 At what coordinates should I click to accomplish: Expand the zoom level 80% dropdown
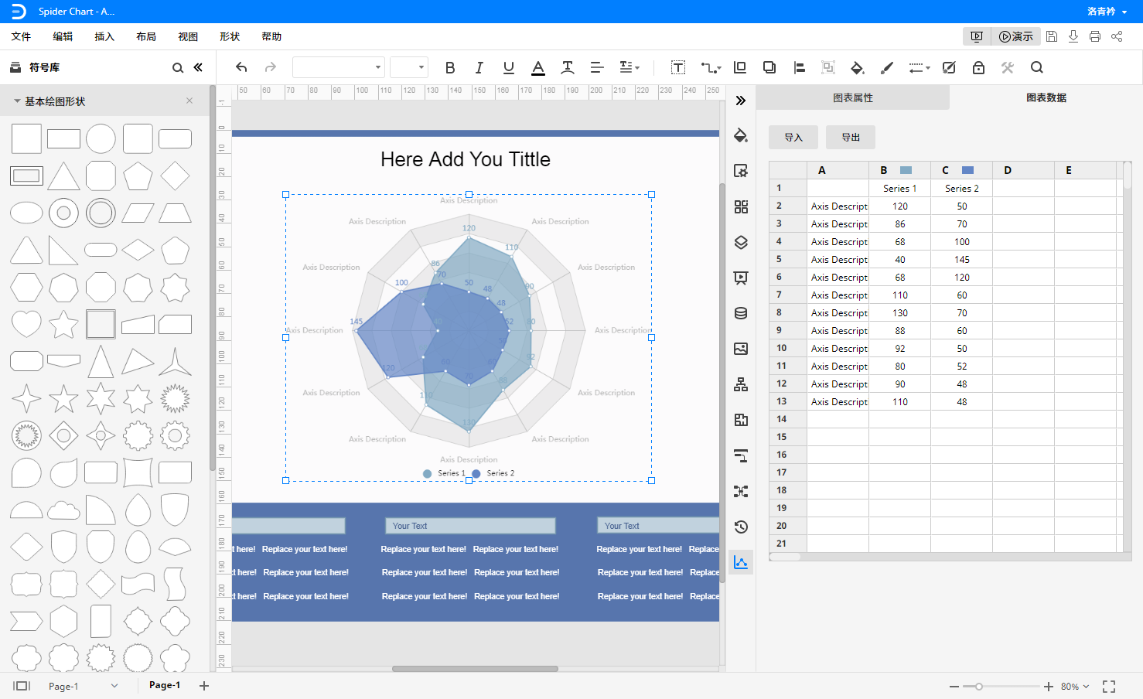(x=1075, y=686)
